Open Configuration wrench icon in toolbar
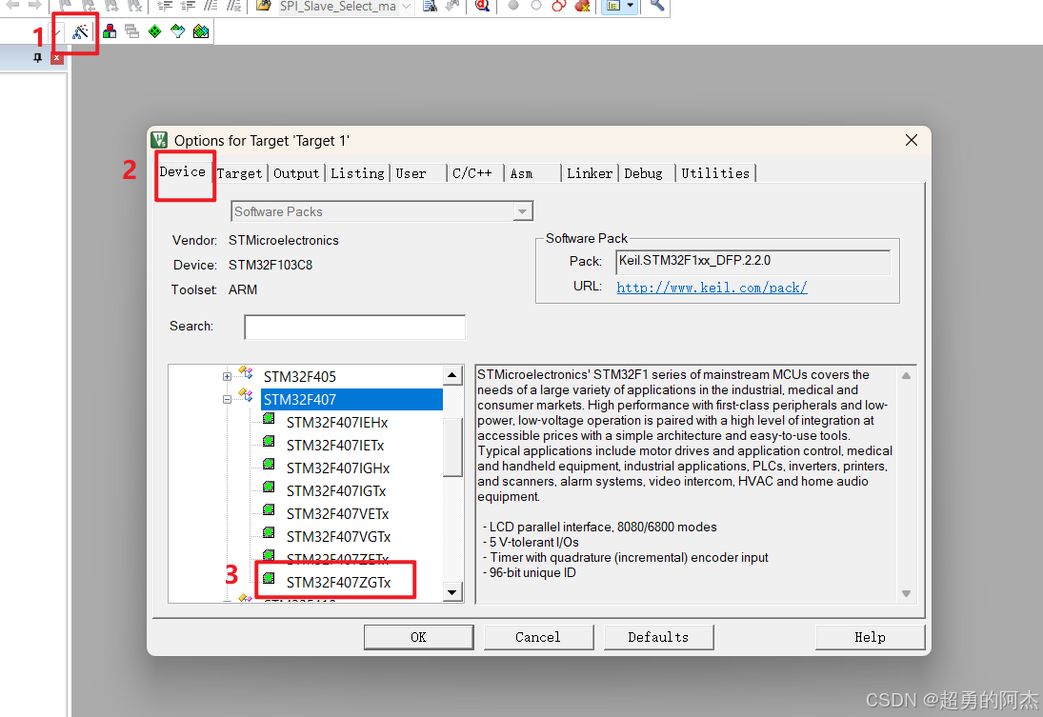Screen dimensions: 1043x717 tap(657, 6)
